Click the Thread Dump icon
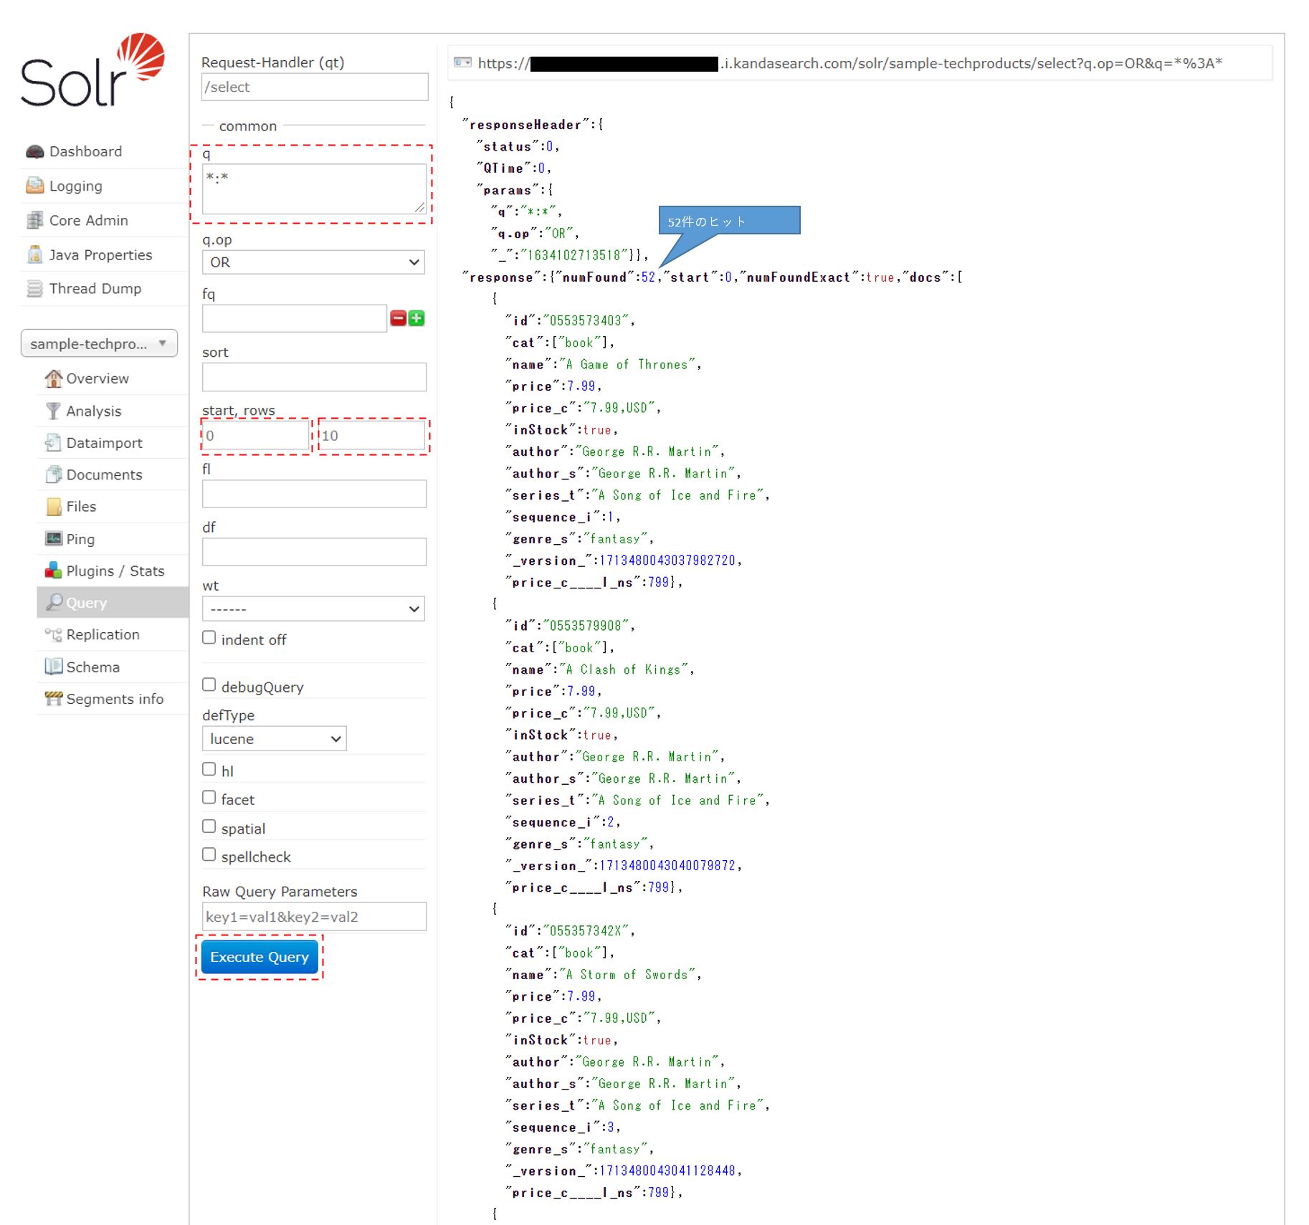The image size is (1309, 1225). coord(35,289)
